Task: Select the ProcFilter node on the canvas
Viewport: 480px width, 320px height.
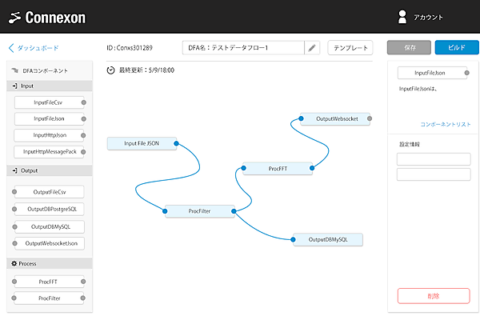Action: point(198,211)
